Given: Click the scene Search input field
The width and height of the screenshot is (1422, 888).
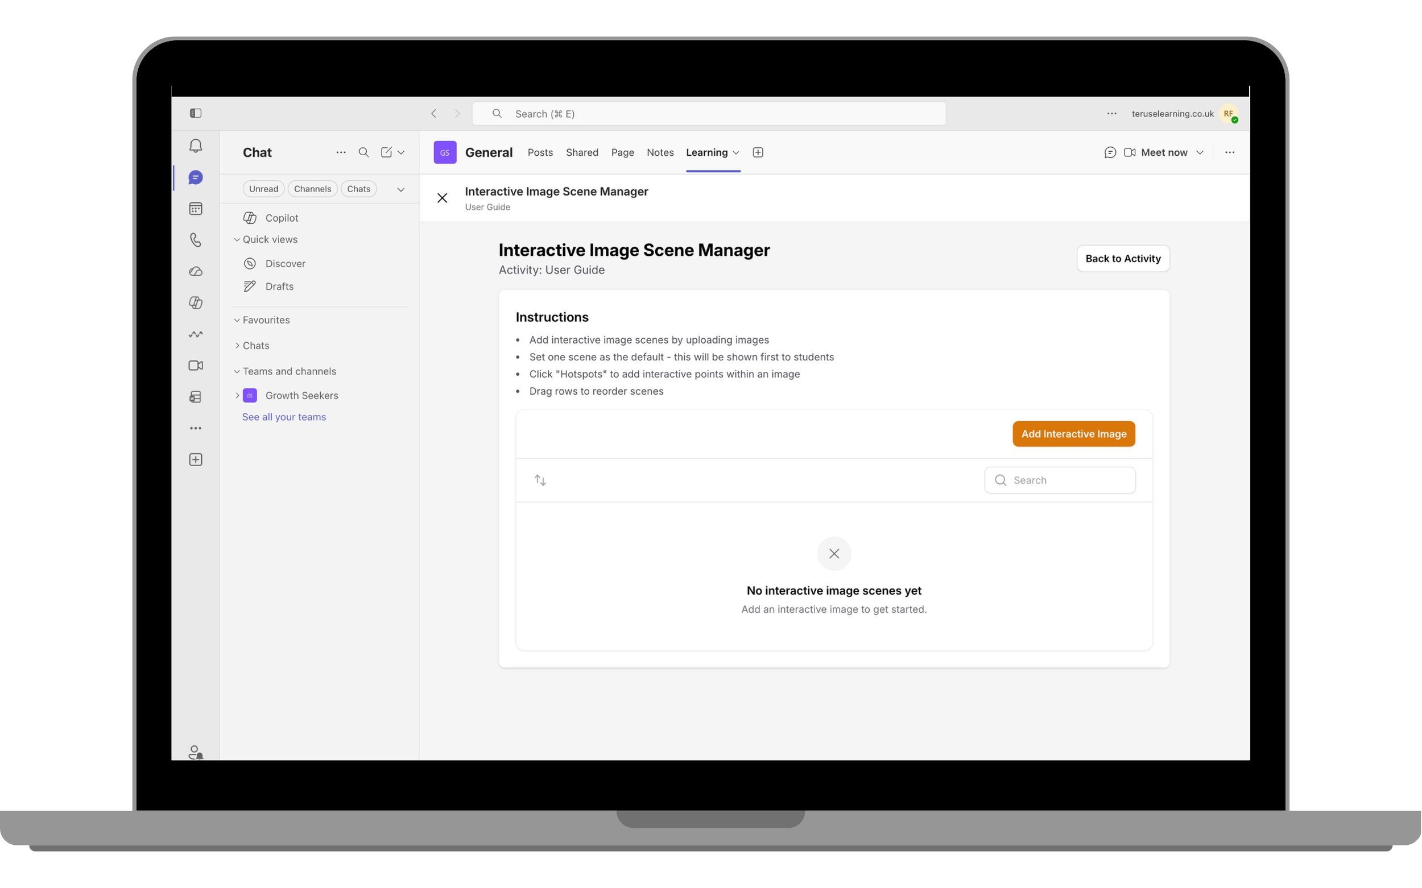Looking at the screenshot, I should (x=1060, y=480).
